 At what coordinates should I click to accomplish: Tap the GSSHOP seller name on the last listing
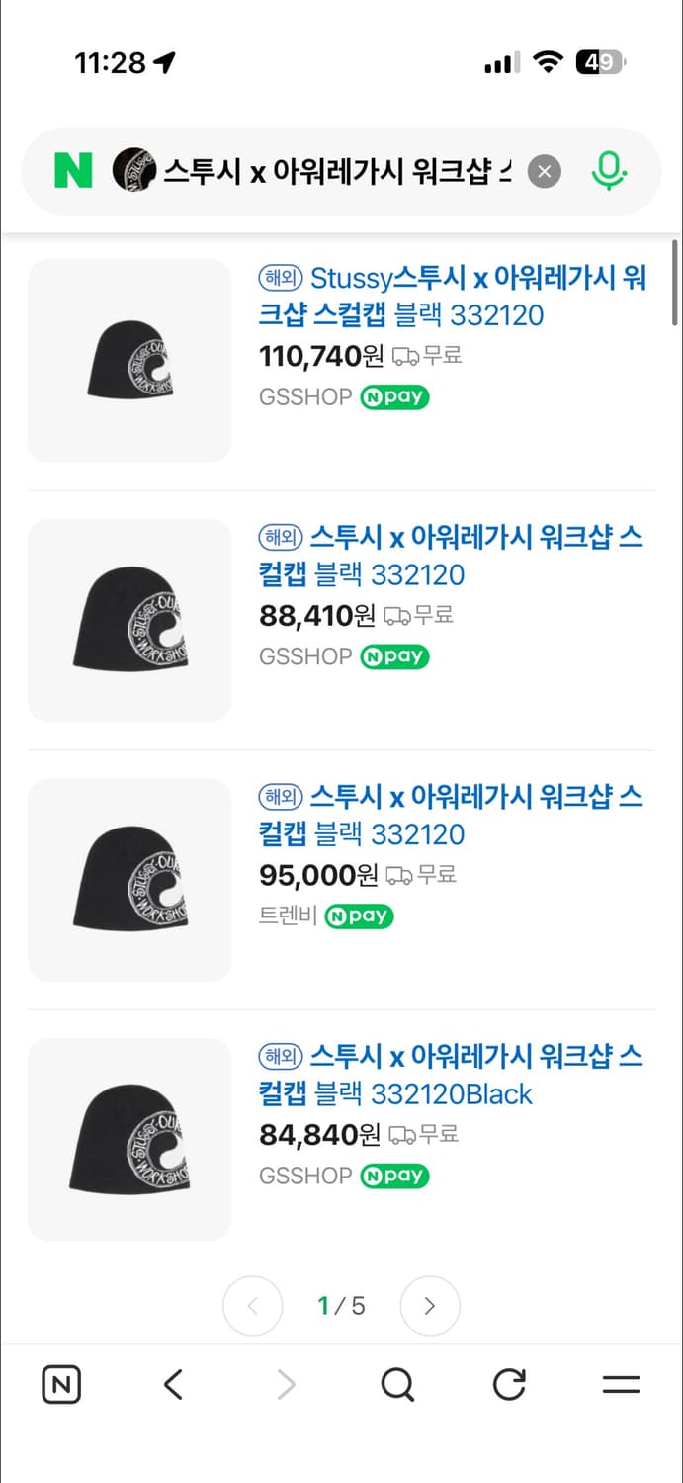(x=304, y=1176)
